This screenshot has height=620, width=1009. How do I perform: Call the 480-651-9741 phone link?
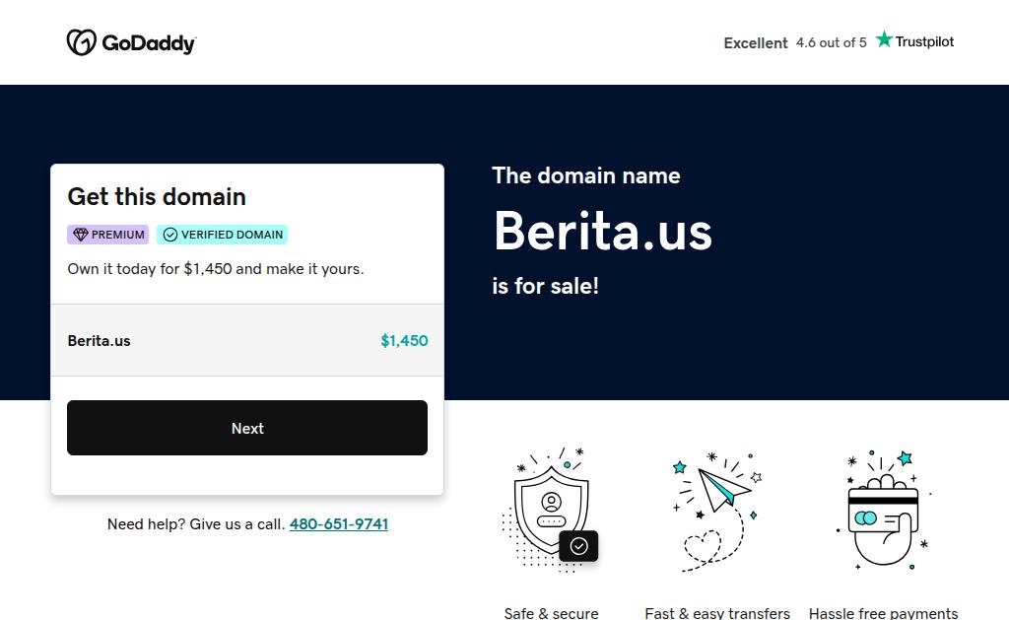pyautogui.click(x=338, y=524)
